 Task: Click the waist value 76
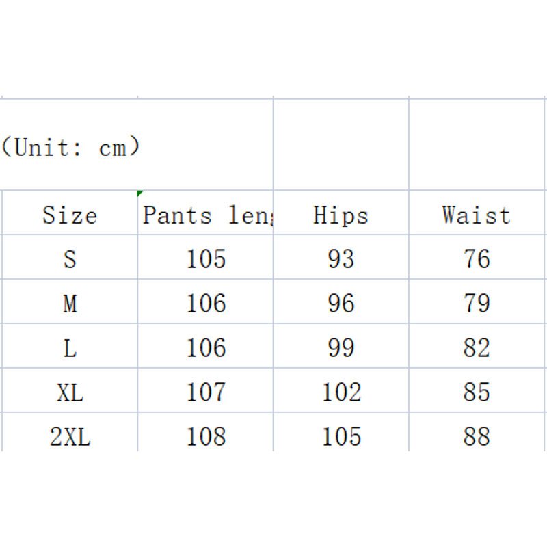[476, 259]
